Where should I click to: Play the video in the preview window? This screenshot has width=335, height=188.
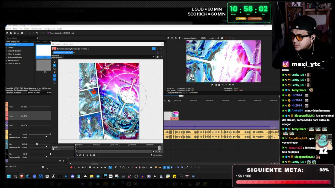212,85
